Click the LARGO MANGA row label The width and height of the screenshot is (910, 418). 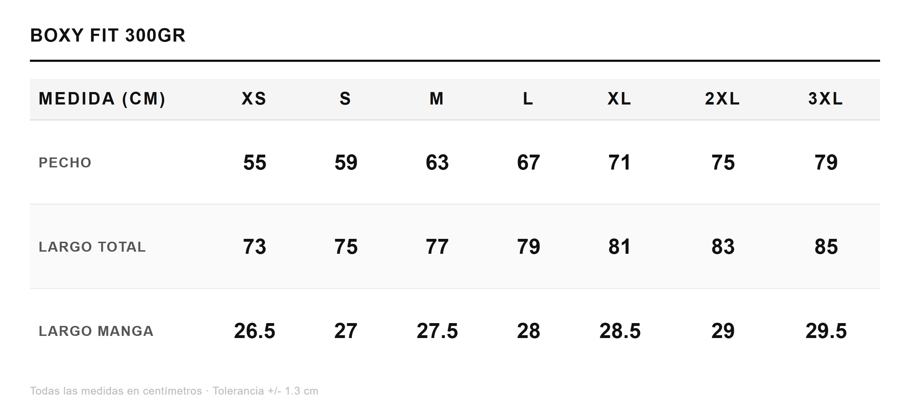click(96, 331)
